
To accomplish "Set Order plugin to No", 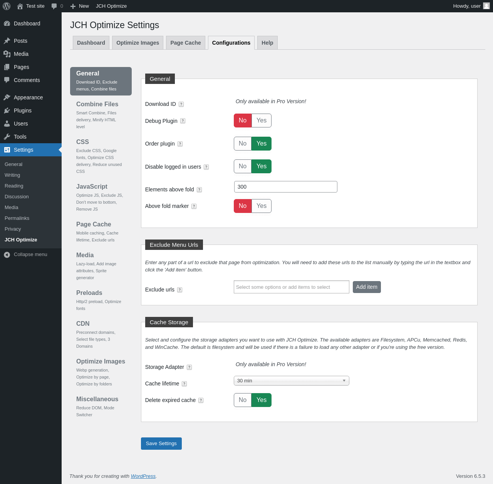I will click(x=243, y=144).
